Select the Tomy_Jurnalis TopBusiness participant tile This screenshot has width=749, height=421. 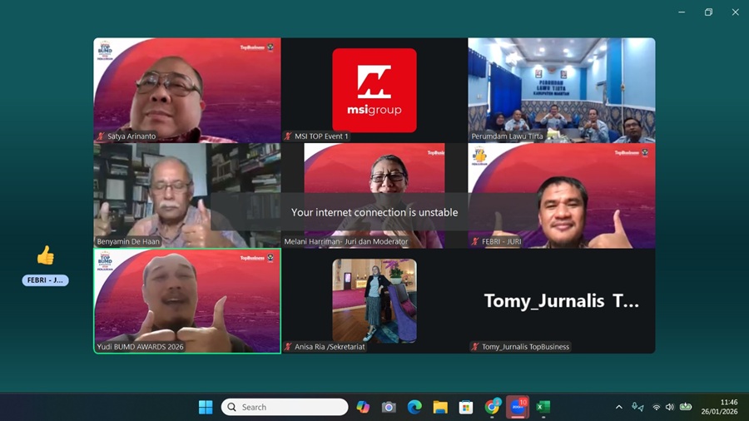(x=561, y=300)
